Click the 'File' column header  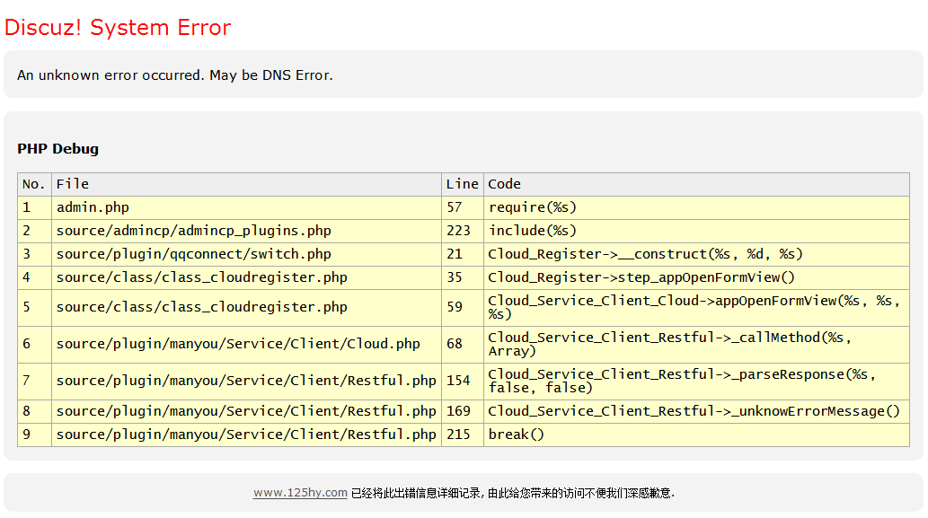[x=247, y=185]
